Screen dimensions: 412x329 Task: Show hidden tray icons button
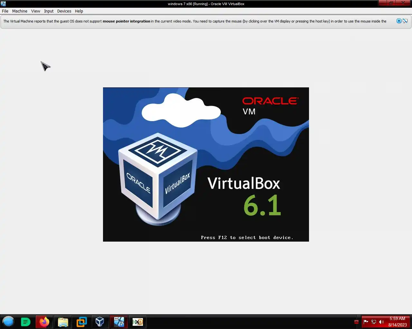356,322
